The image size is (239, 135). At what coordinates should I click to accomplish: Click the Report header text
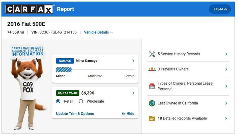click(x=65, y=9)
